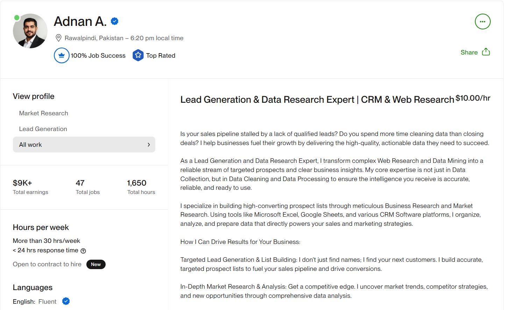The height and width of the screenshot is (310, 505).
Task: Click the 100% Job Success crown badge
Action: click(x=62, y=56)
